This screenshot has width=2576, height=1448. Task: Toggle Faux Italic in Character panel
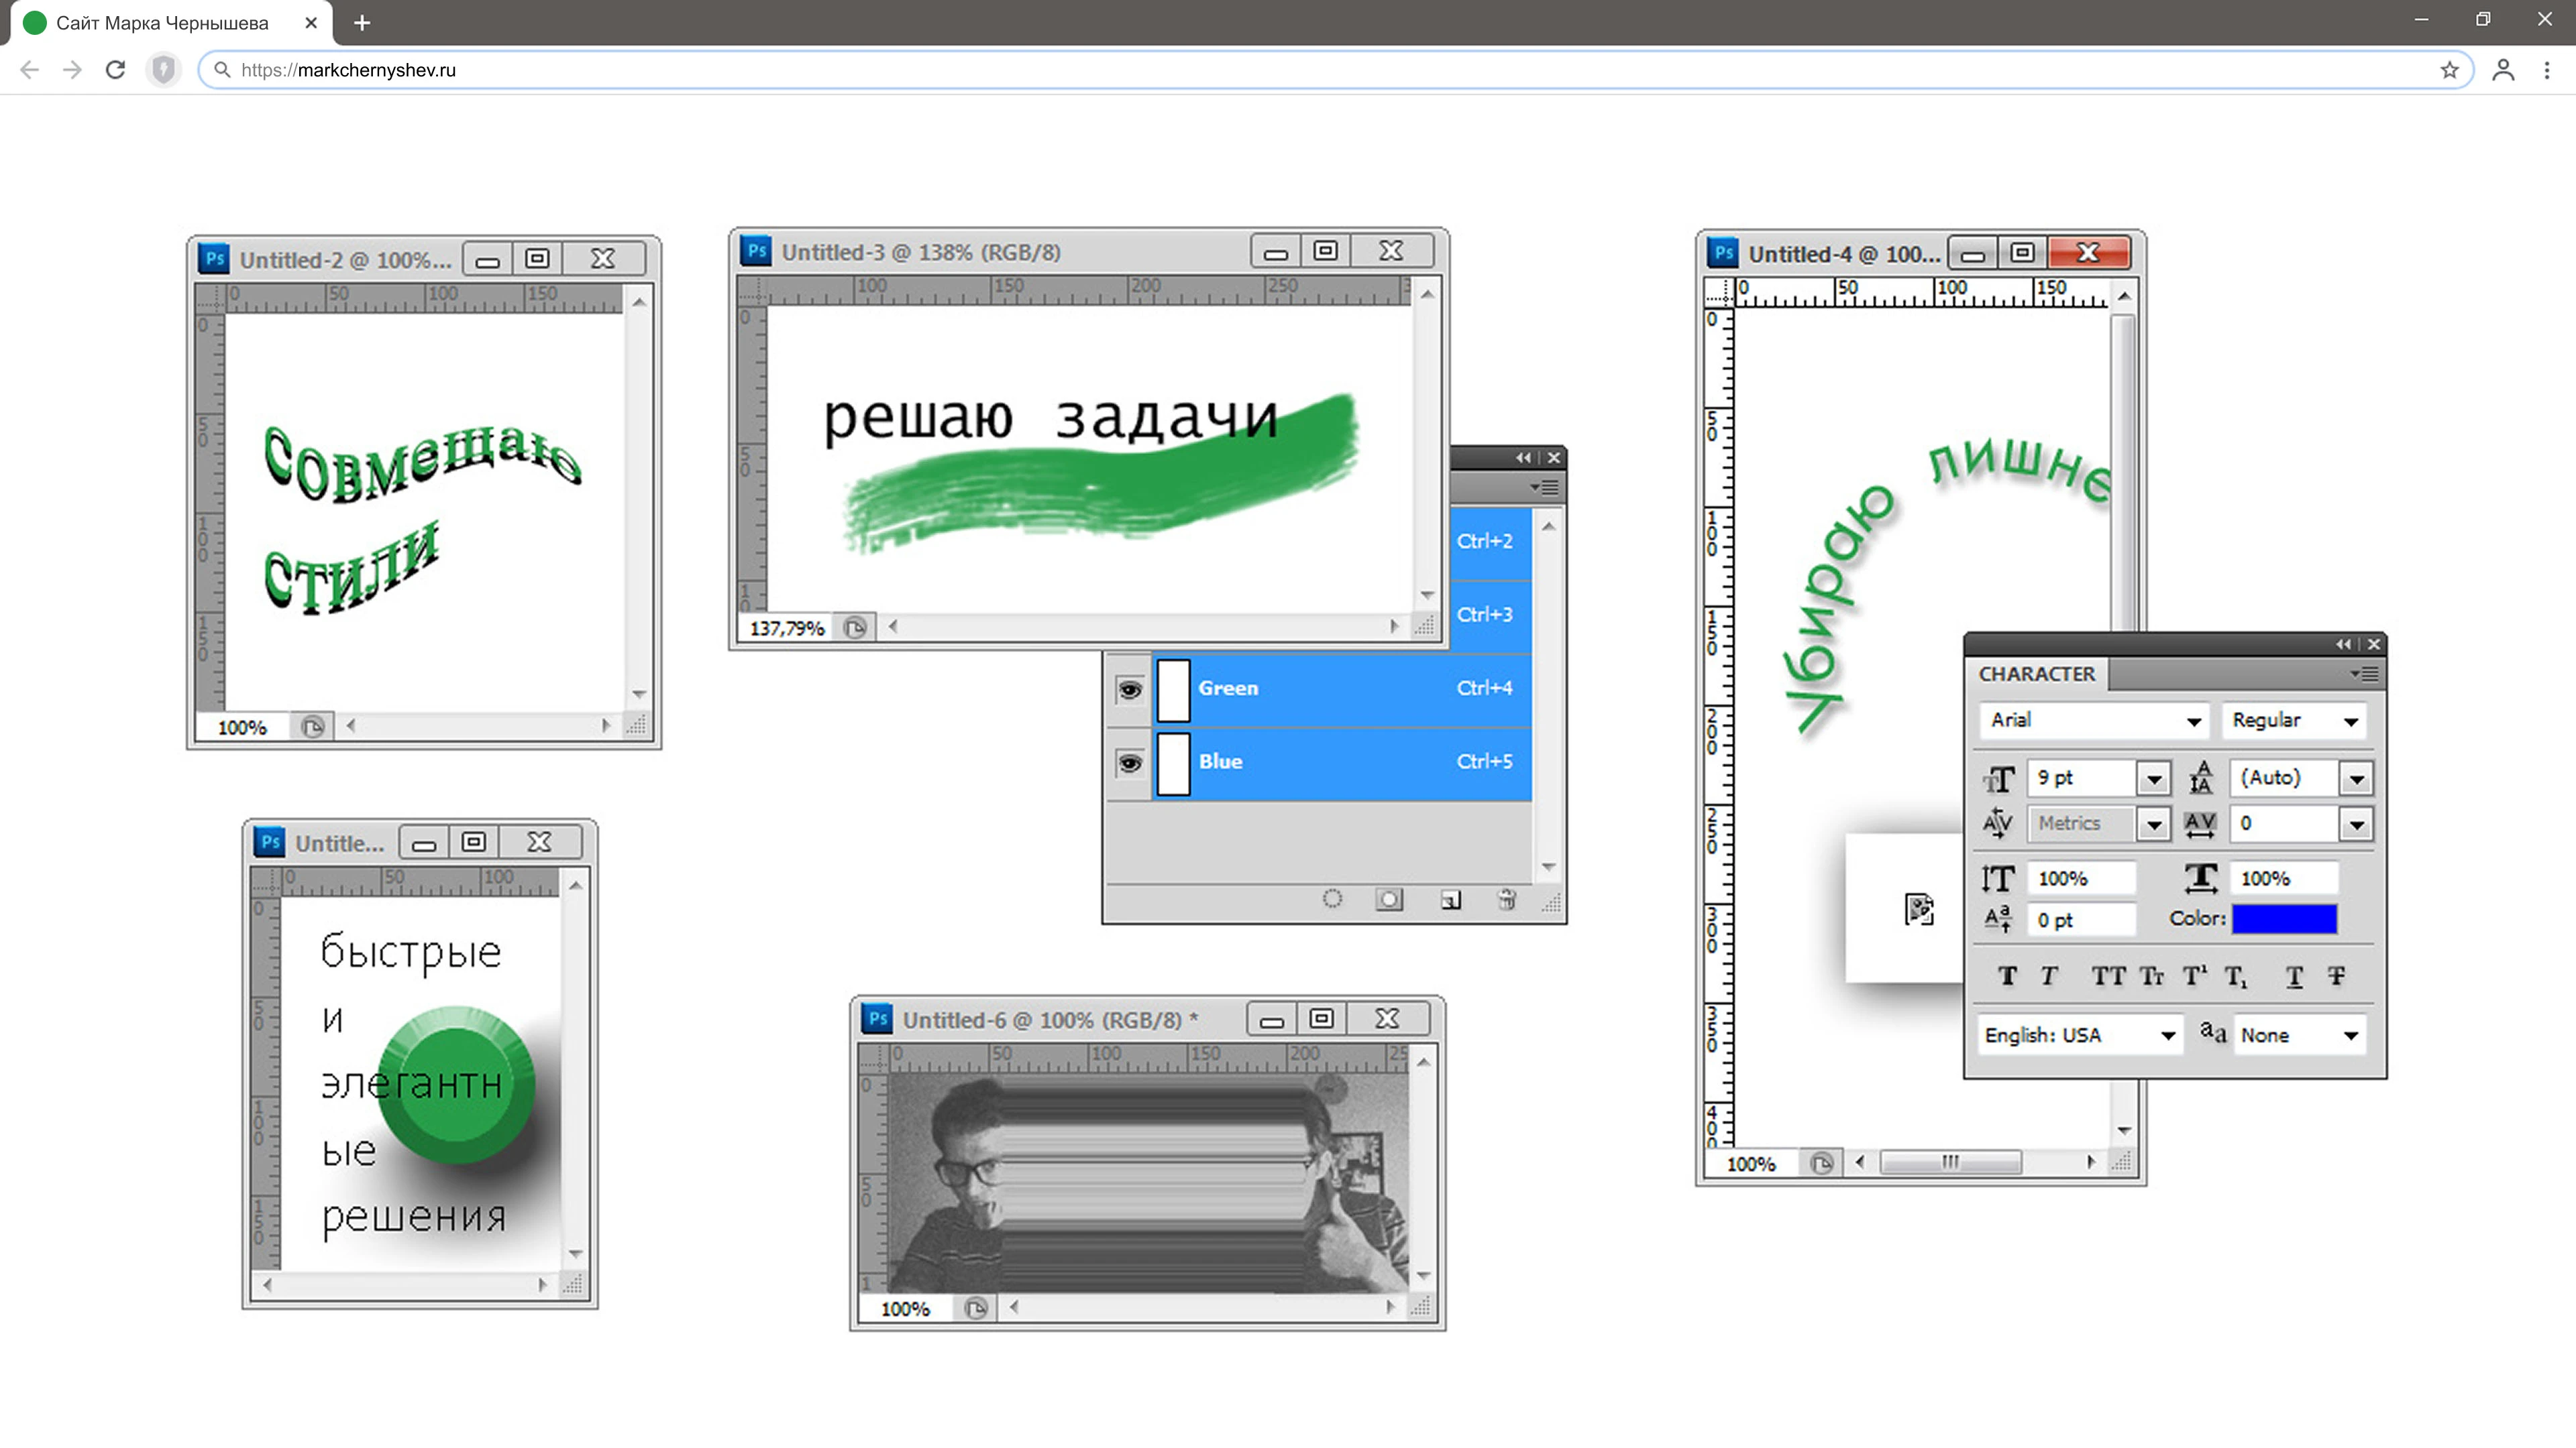coord(2049,976)
